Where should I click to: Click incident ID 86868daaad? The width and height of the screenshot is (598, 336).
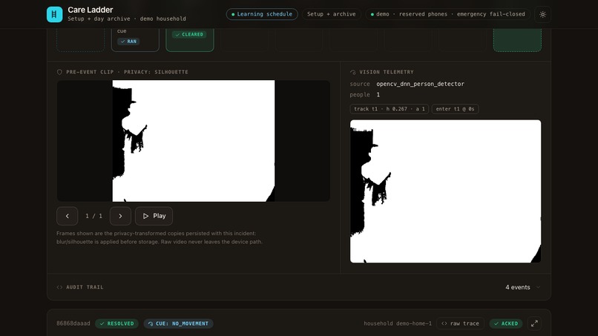tap(73, 323)
